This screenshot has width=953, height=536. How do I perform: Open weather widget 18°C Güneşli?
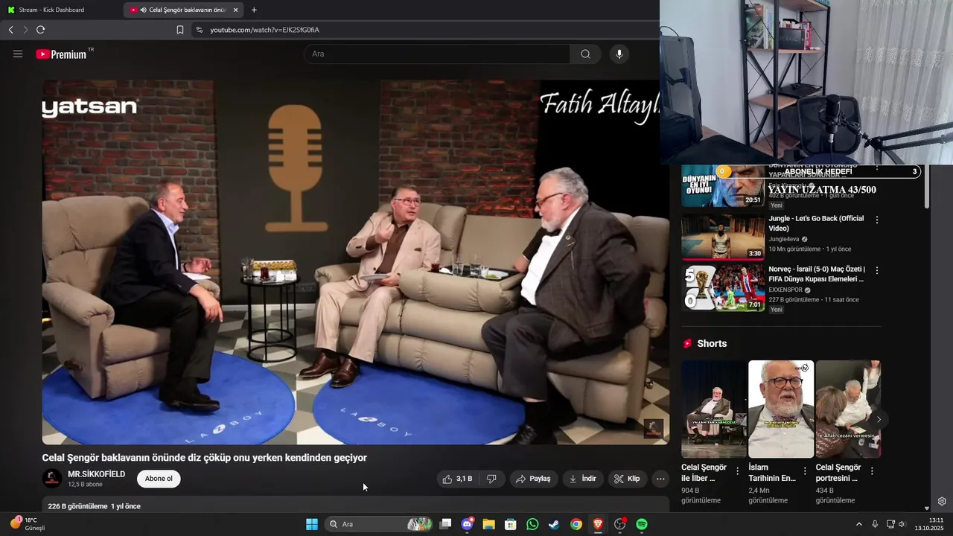click(x=28, y=524)
